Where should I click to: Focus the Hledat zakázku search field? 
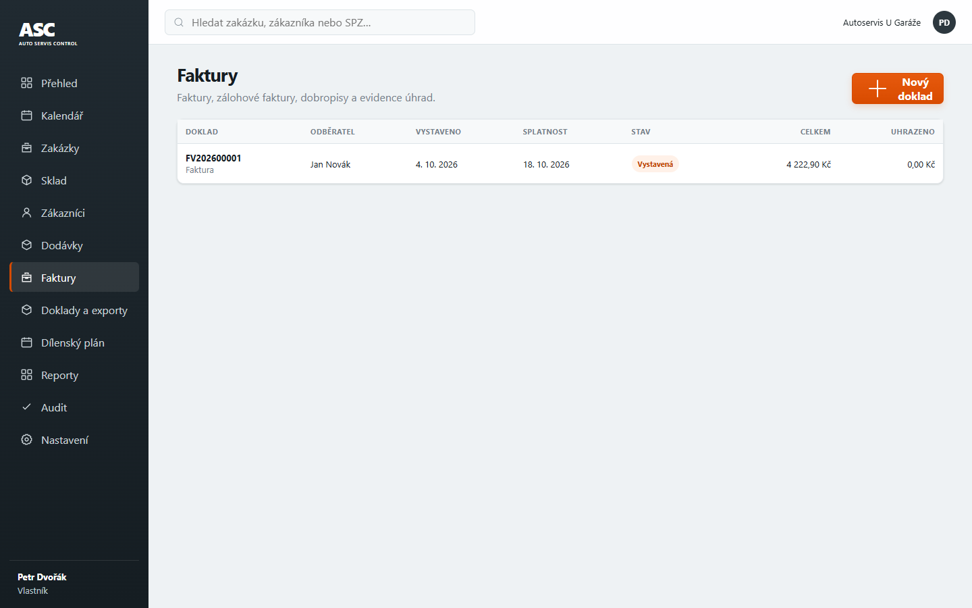point(320,22)
